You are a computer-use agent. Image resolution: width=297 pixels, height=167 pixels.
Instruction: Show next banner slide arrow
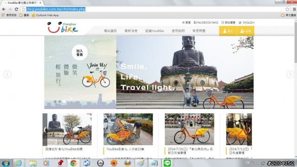(290, 74)
